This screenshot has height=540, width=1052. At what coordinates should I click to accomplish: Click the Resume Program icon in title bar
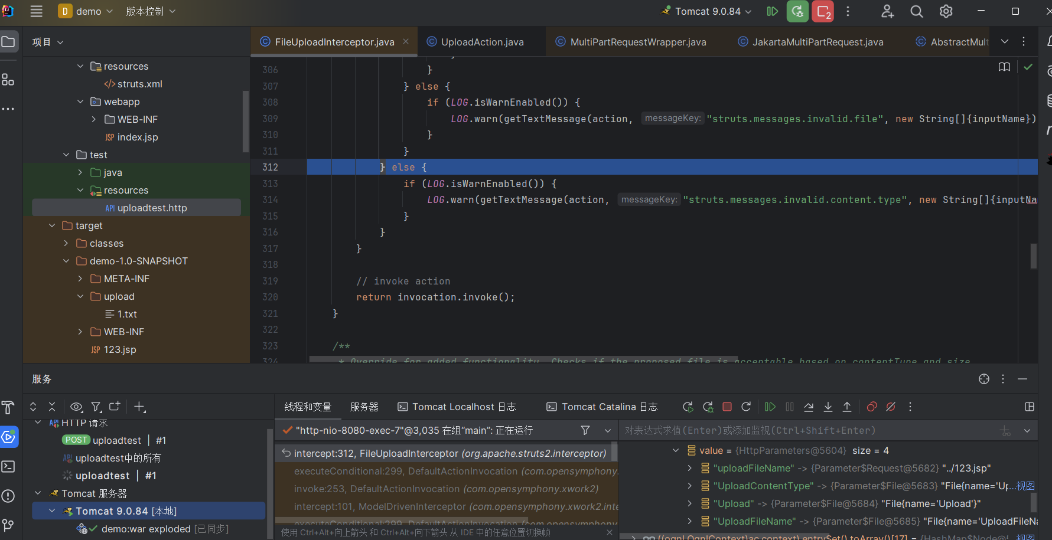[x=772, y=11]
